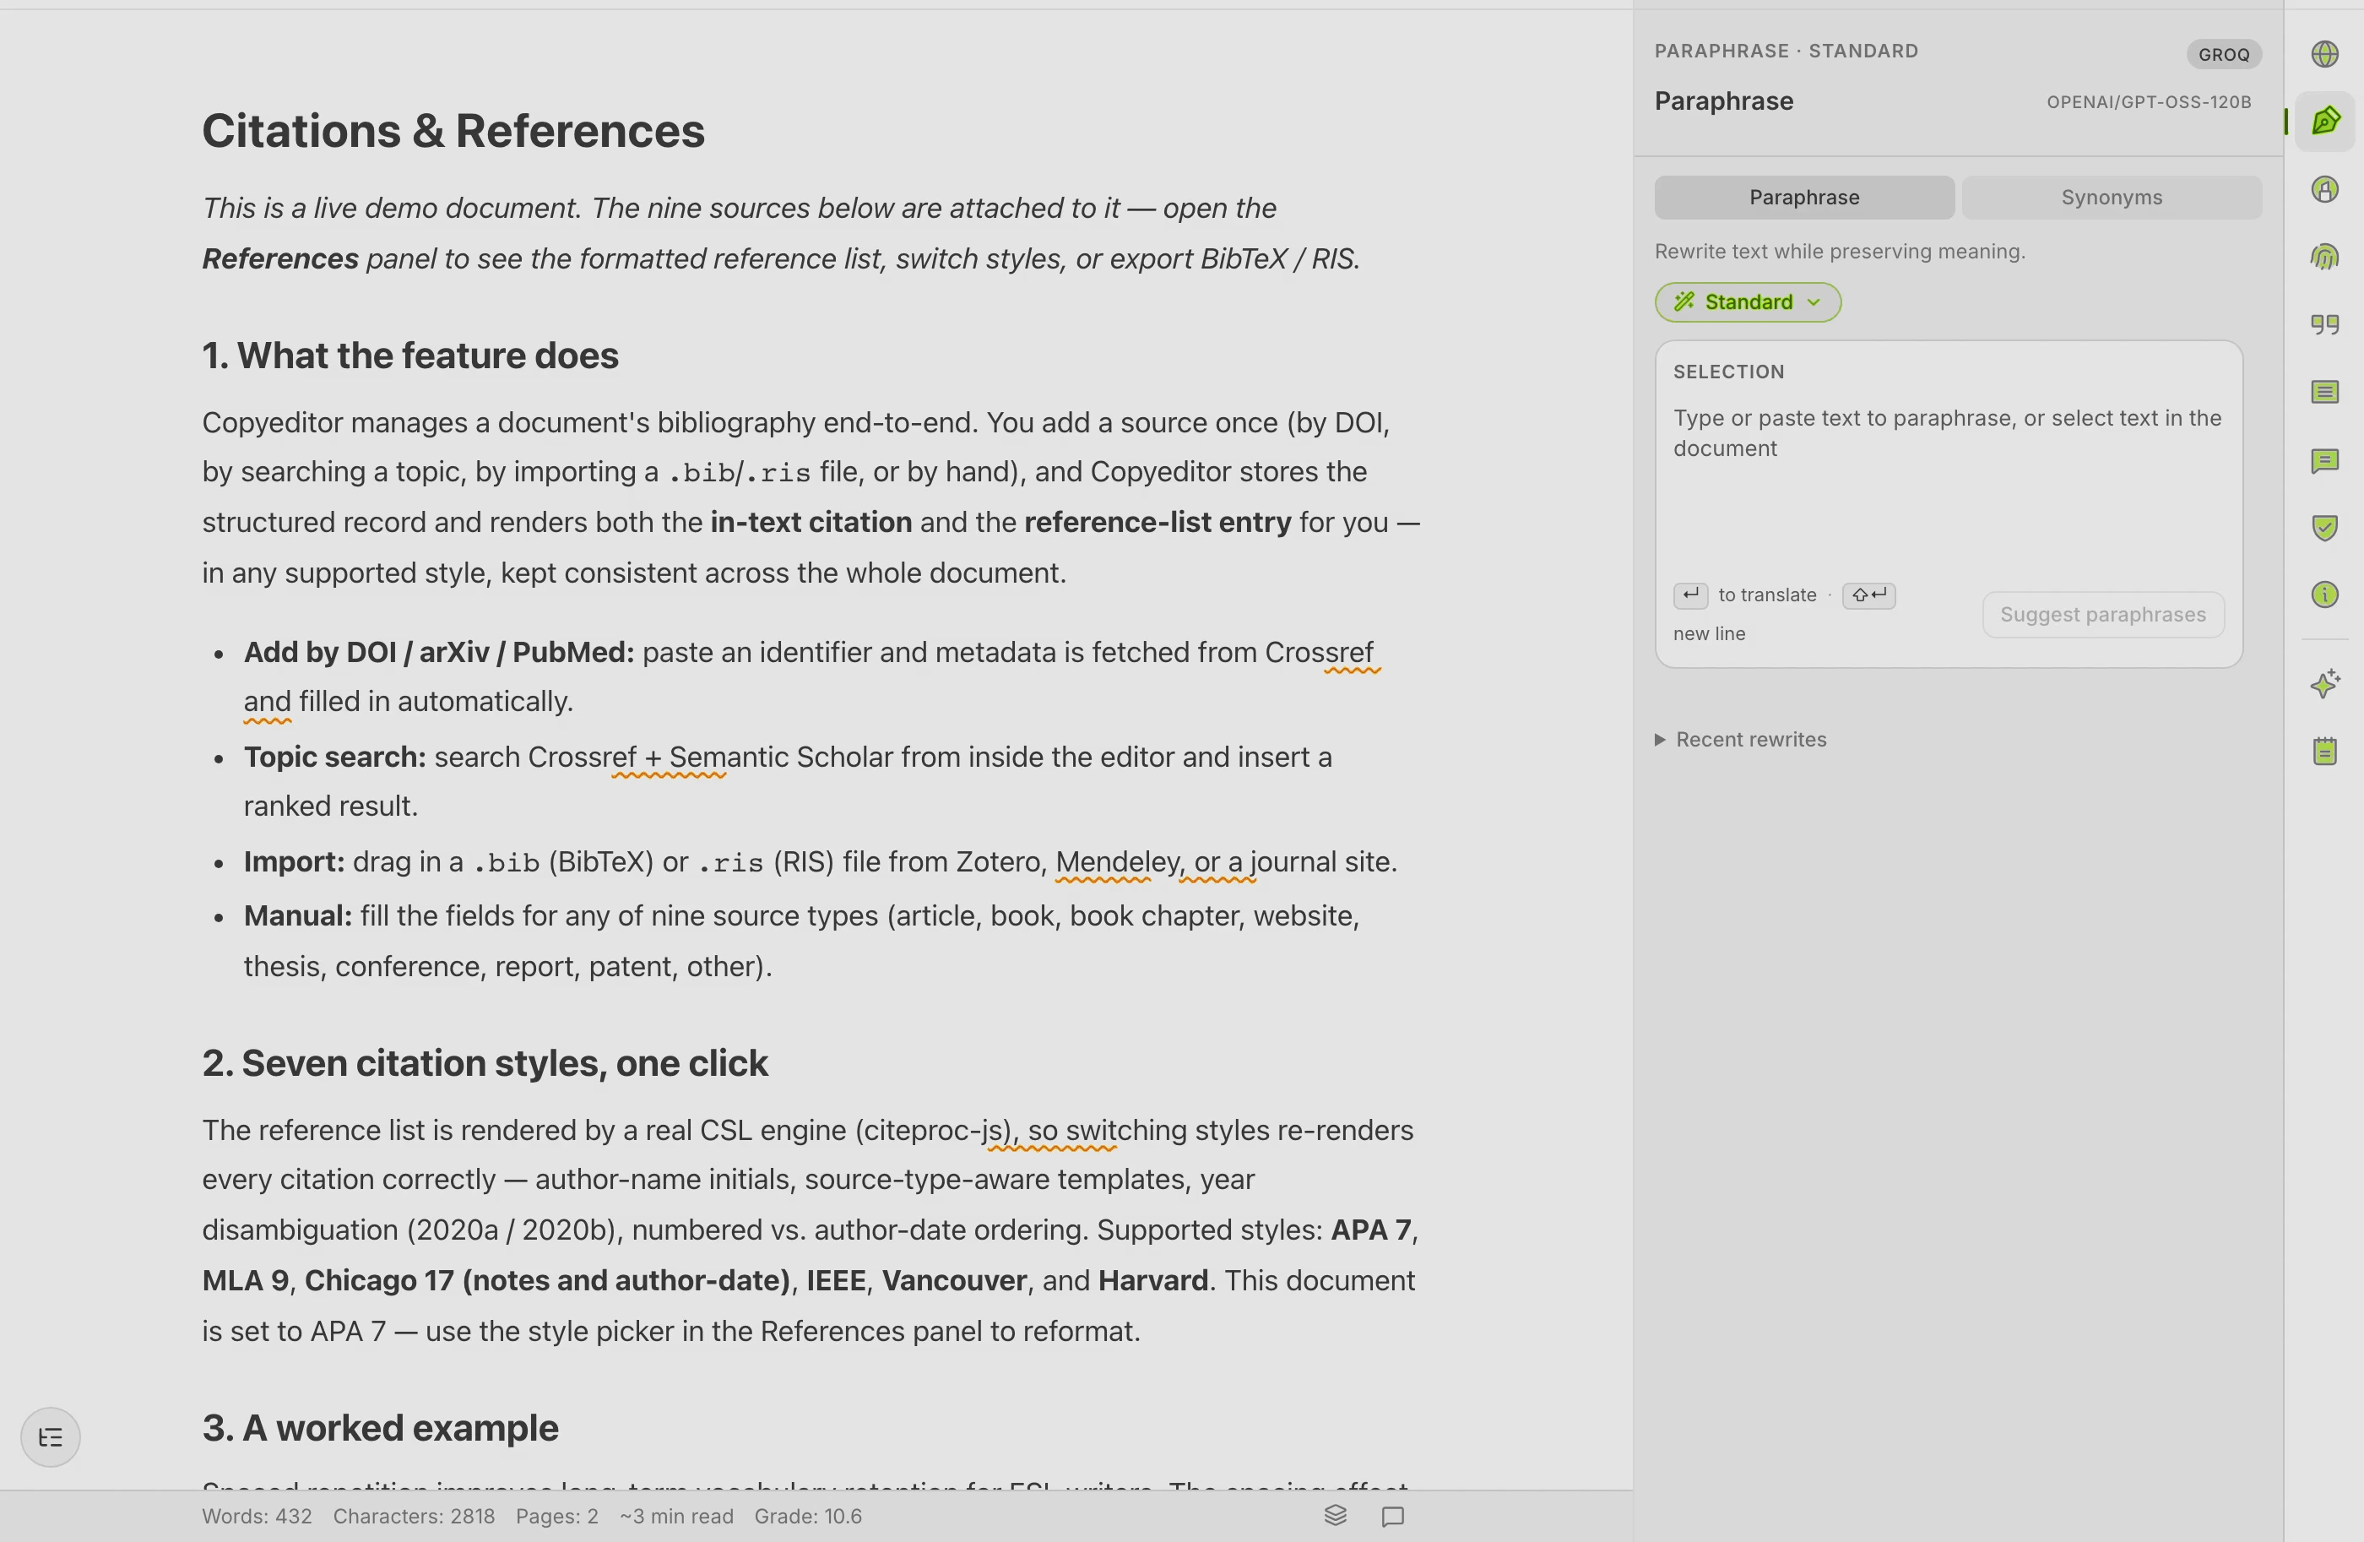Click heading '3. A worked example'
The width and height of the screenshot is (2364, 1542).
pyautogui.click(x=381, y=1428)
